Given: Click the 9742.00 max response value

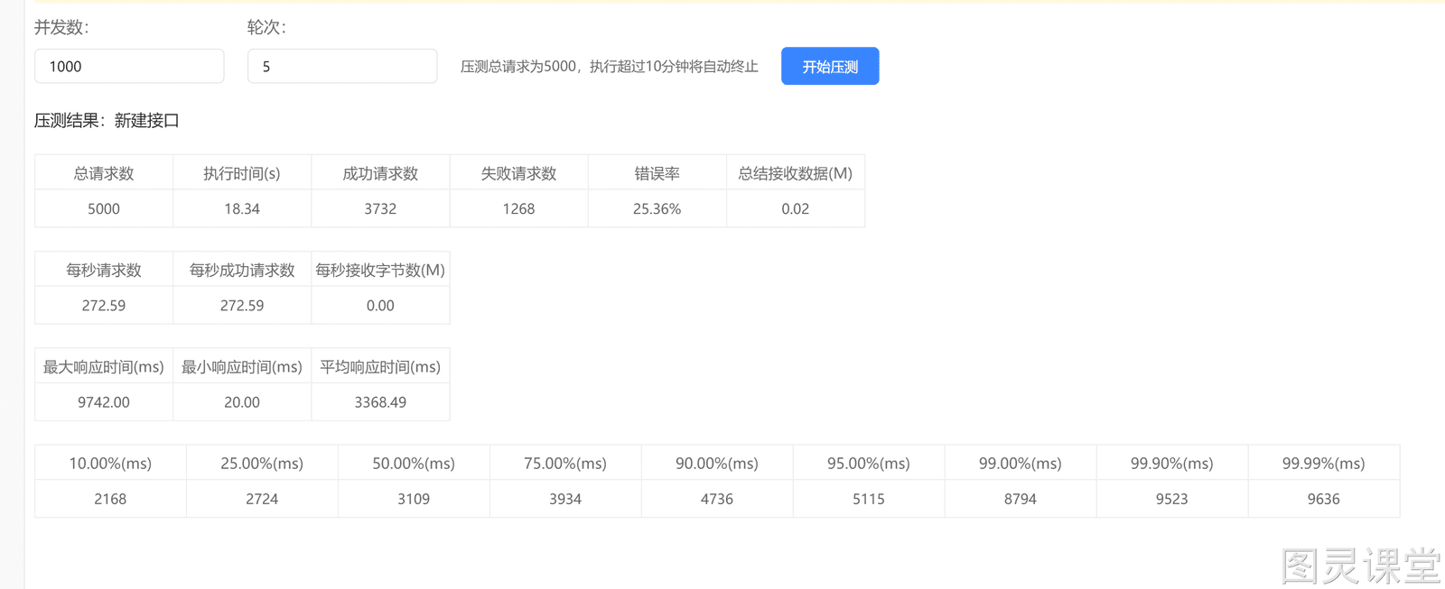Looking at the screenshot, I should (104, 401).
